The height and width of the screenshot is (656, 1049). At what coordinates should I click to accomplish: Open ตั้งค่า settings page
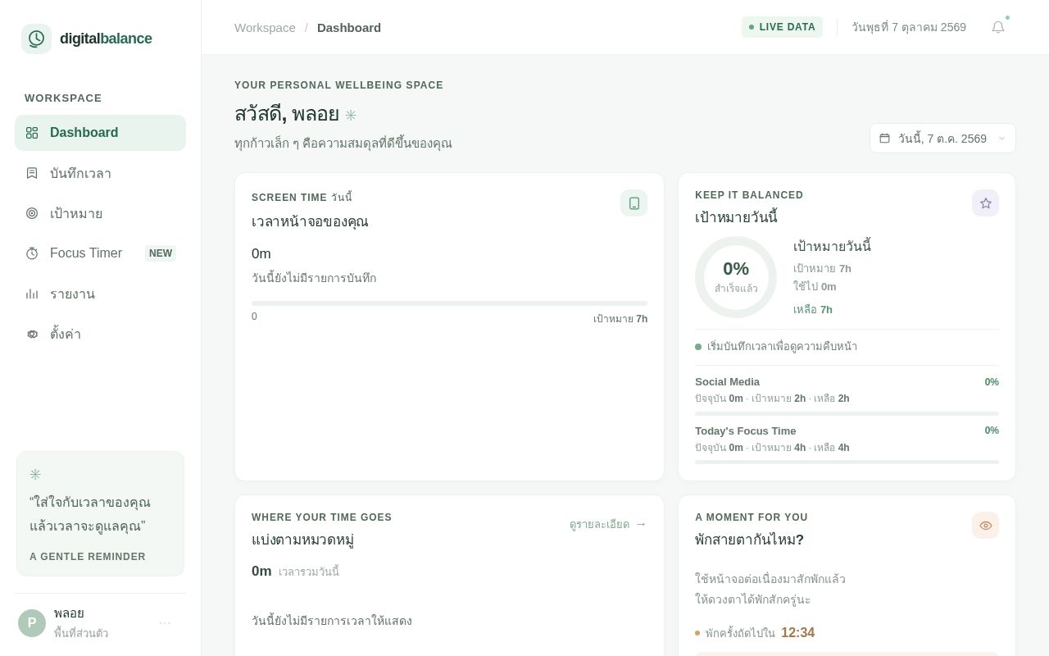(100, 334)
